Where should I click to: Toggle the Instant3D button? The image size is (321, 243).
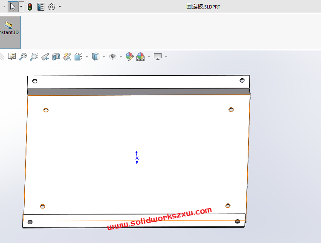(9, 32)
